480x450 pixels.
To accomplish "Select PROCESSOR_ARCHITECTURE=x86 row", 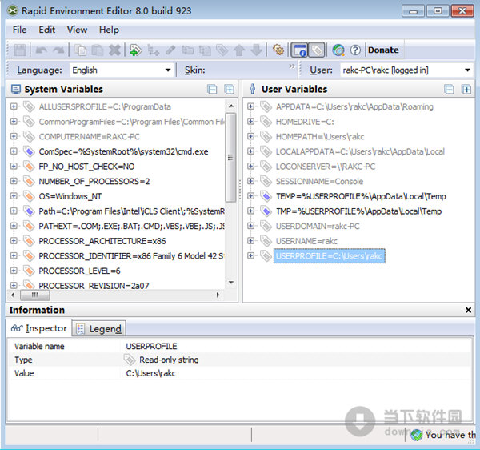I will (102, 241).
